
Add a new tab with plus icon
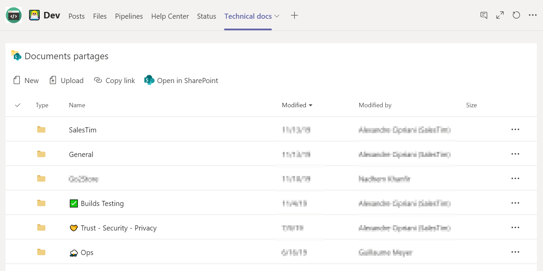coord(294,15)
